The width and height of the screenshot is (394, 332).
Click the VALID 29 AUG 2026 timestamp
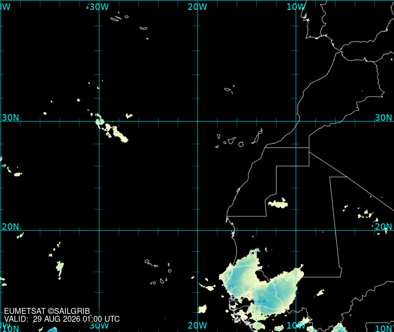point(62,319)
